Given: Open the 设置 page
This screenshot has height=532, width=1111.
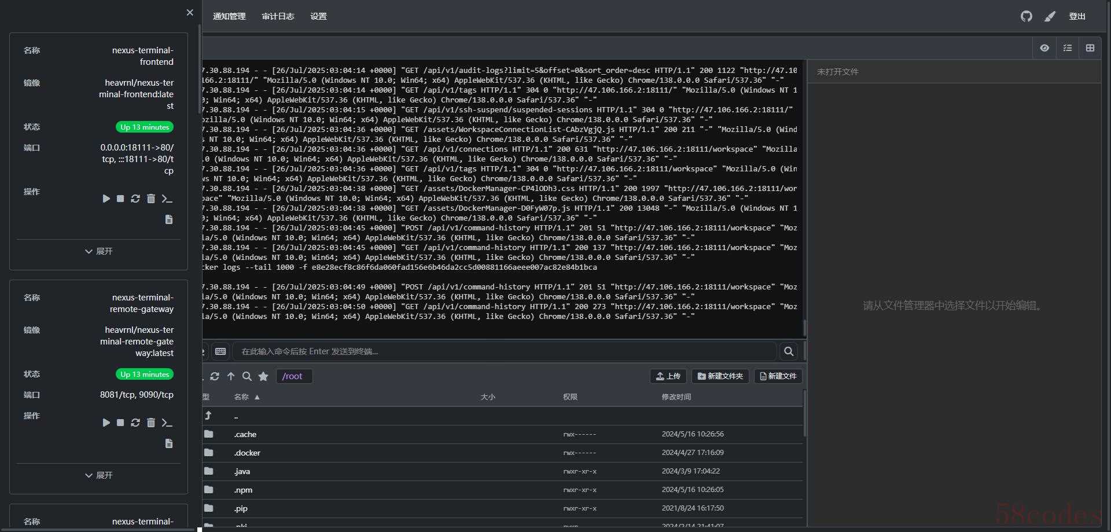Looking at the screenshot, I should (318, 16).
